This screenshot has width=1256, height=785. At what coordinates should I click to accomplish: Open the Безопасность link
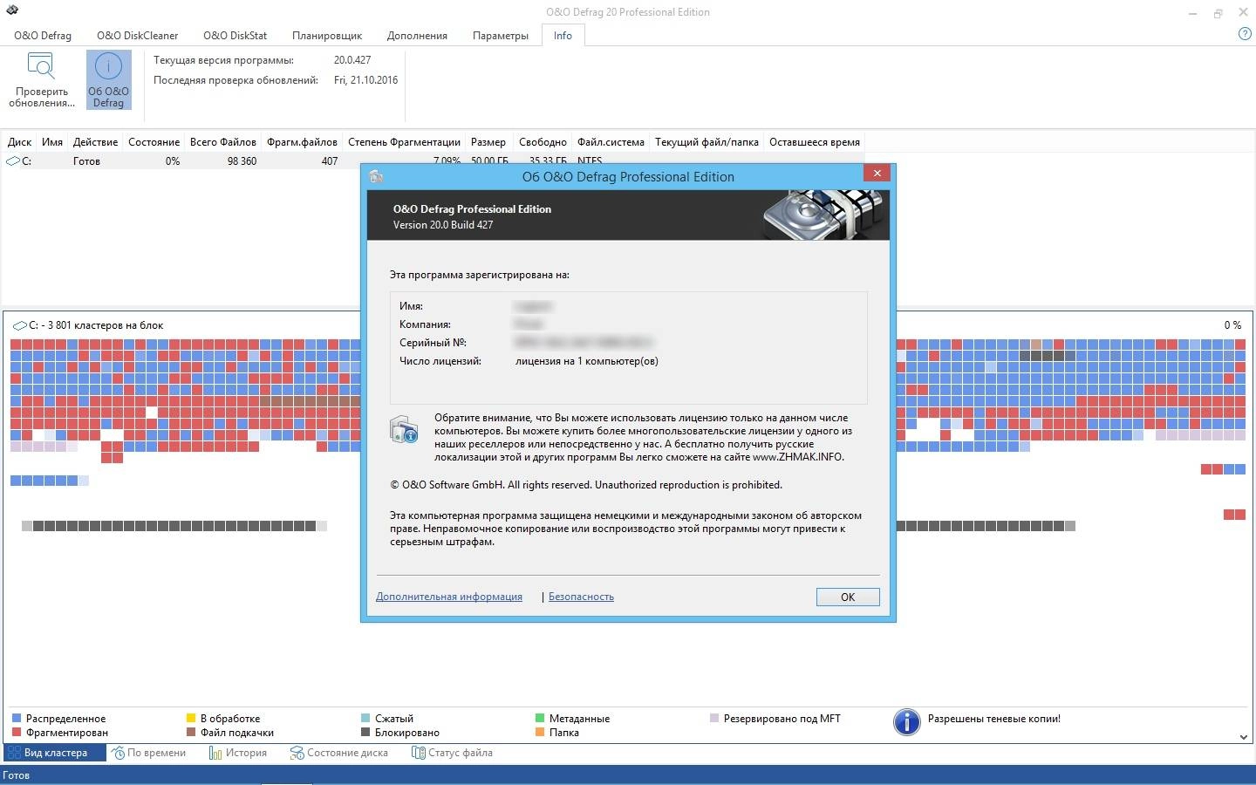pos(581,597)
